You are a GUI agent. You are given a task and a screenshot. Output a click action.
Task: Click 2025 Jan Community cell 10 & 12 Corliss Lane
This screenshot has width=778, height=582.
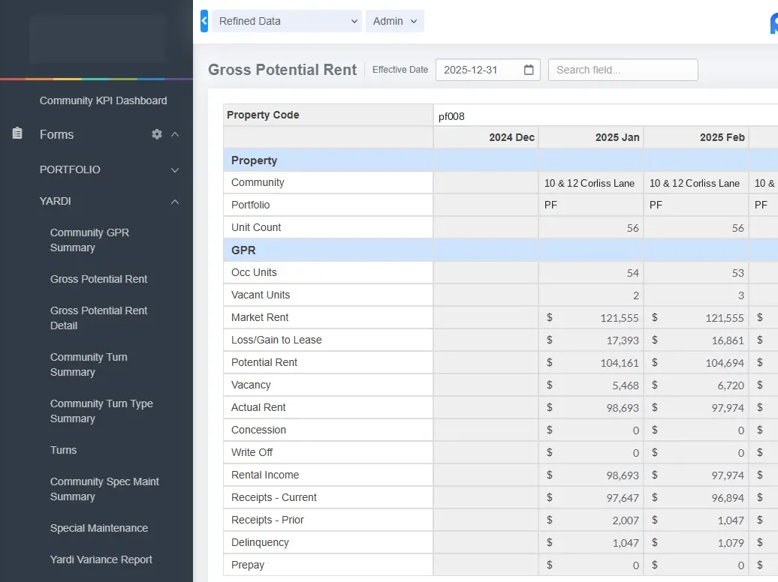(x=590, y=184)
